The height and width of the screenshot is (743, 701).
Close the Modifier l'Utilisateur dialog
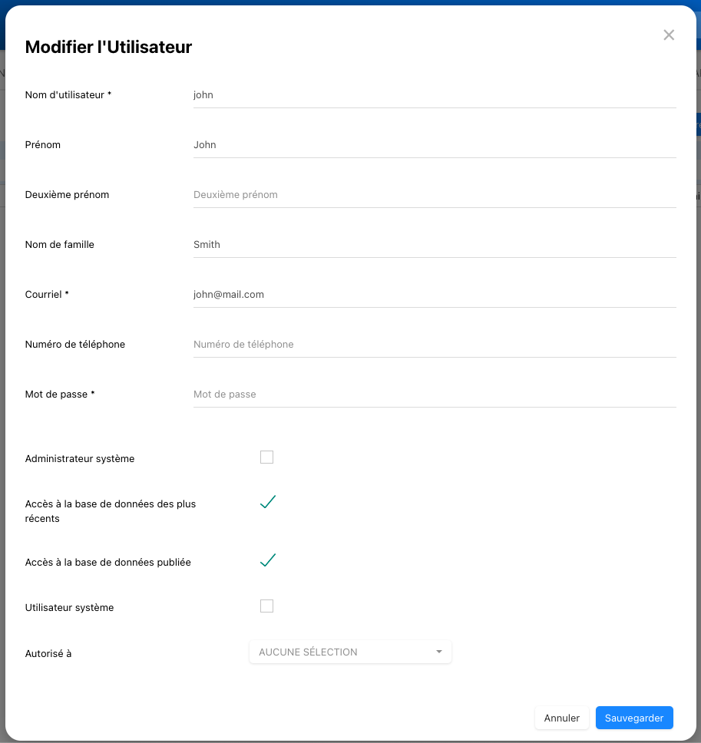pyautogui.click(x=669, y=35)
